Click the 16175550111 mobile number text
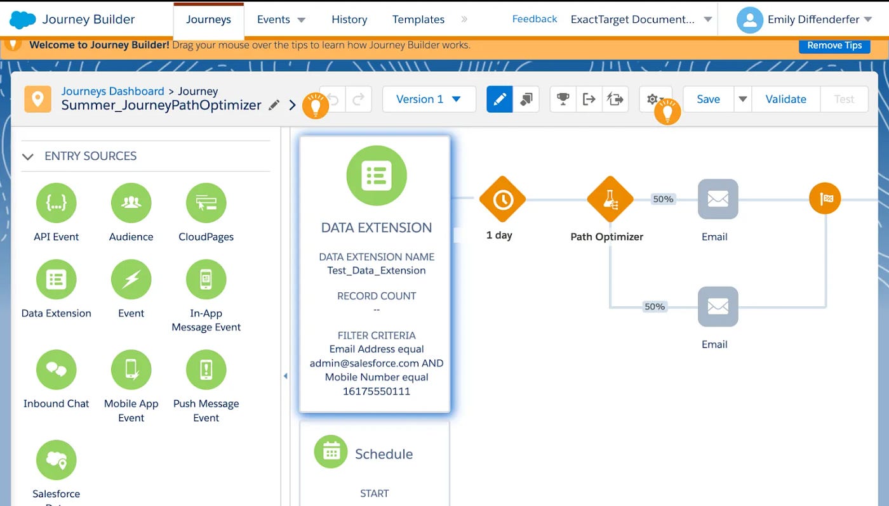Image resolution: width=889 pixels, height=506 pixels. (x=377, y=391)
